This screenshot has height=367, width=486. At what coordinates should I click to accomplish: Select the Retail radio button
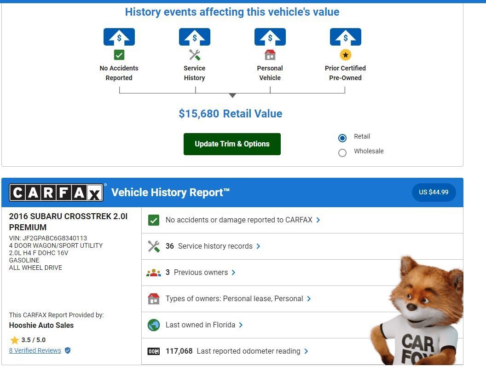[x=342, y=138]
